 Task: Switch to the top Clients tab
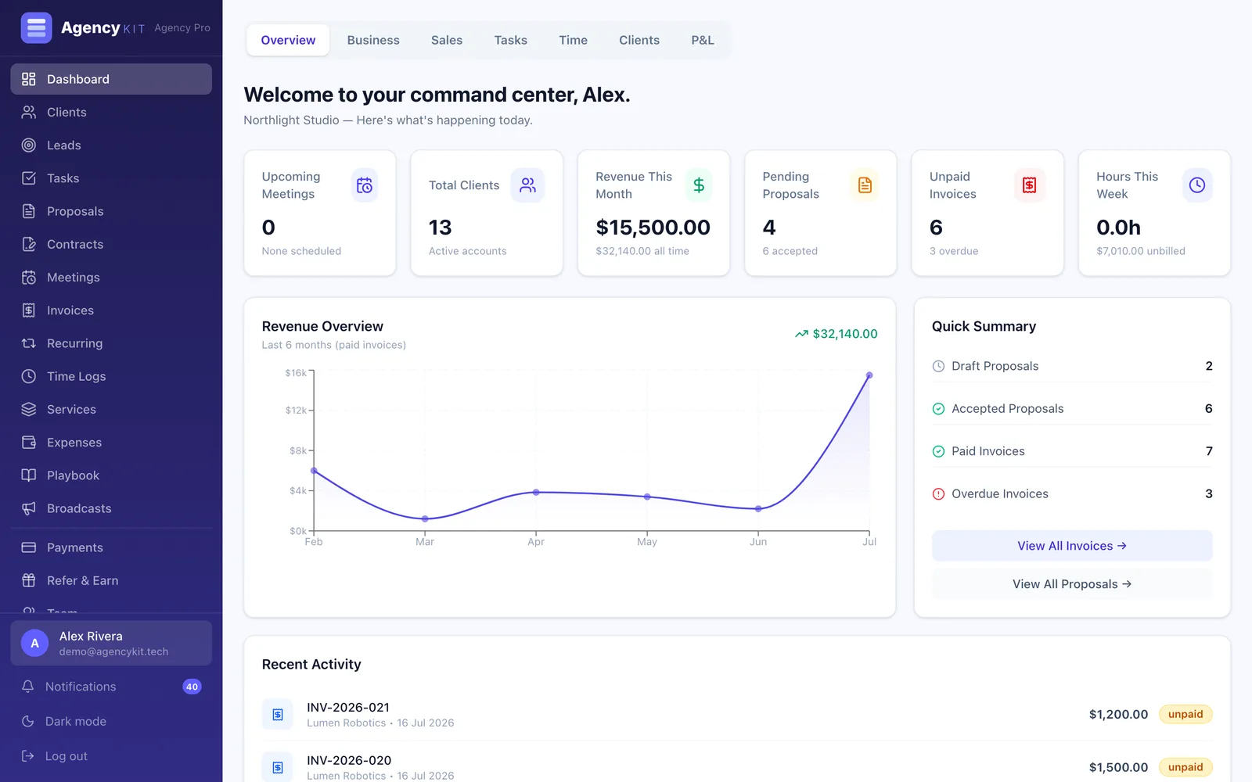(639, 40)
